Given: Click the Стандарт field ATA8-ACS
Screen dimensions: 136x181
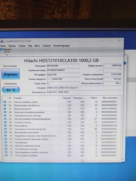Looking at the screenshot, I should click(x=84, y=88).
